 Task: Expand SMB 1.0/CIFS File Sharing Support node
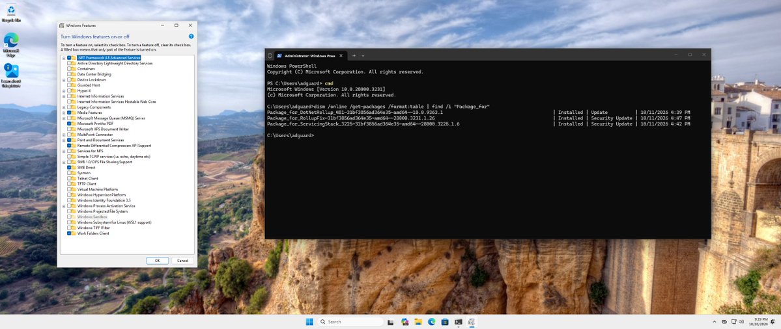click(64, 162)
